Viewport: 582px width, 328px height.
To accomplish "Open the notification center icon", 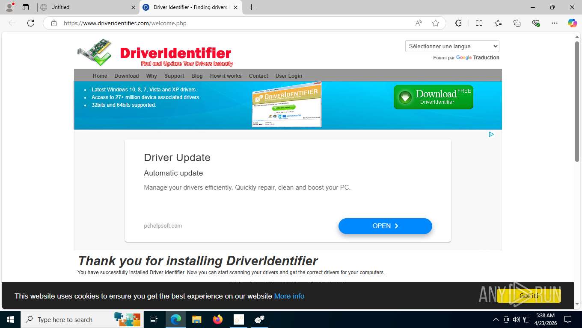I will 568,319.
